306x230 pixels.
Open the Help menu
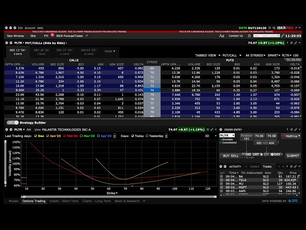click(x=40, y=28)
